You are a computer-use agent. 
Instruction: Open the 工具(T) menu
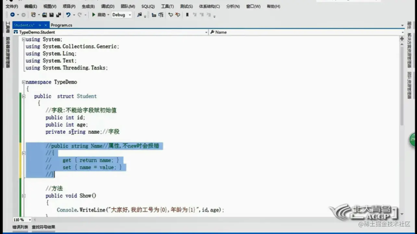tap(167, 6)
